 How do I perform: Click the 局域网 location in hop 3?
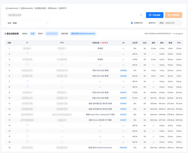coord(100,59)
